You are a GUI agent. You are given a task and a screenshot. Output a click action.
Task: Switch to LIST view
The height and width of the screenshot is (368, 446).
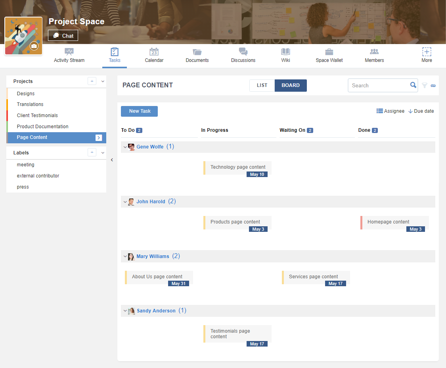click(x=262, y=85)
